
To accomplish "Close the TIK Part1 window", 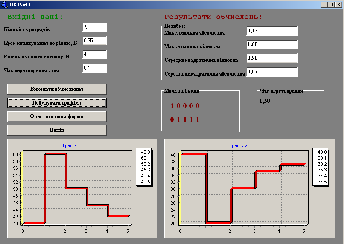I will click(339, 5).
